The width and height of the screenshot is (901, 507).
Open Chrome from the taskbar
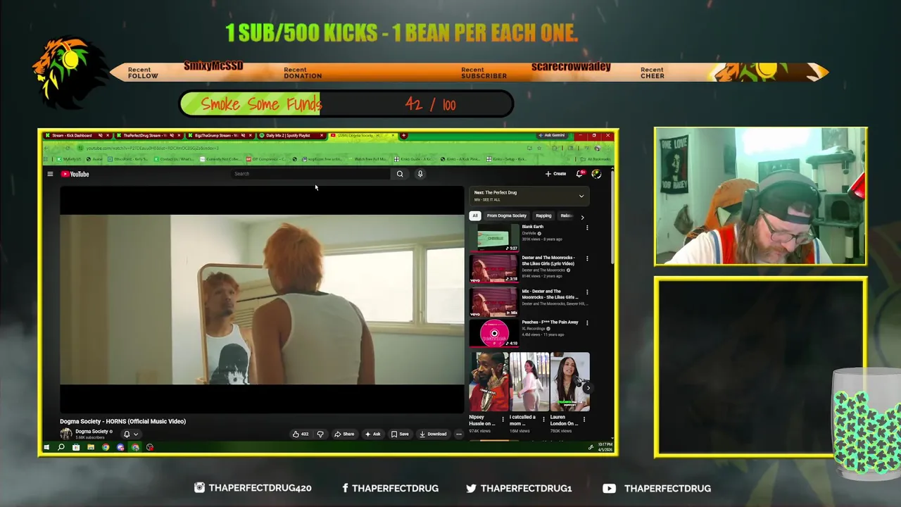tap(106, 447)
